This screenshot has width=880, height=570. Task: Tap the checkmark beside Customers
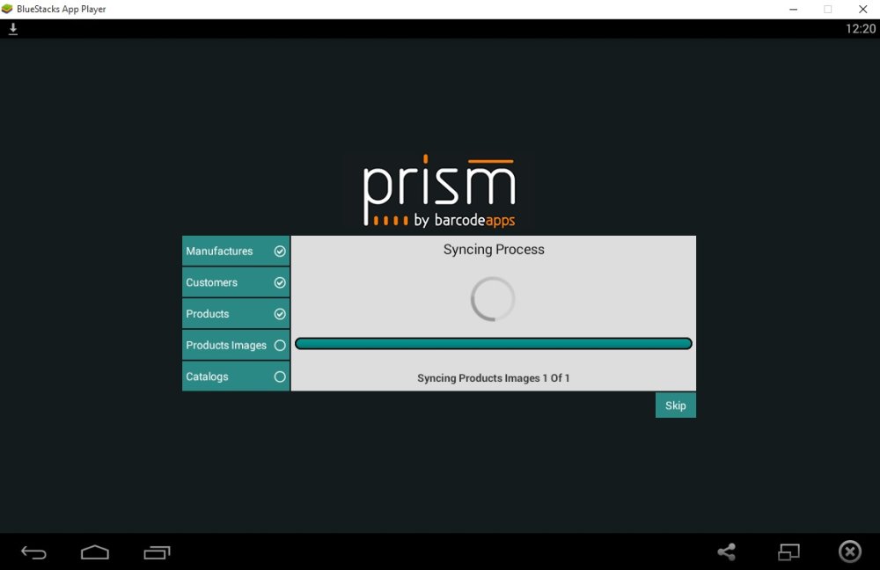click(280, 282)
